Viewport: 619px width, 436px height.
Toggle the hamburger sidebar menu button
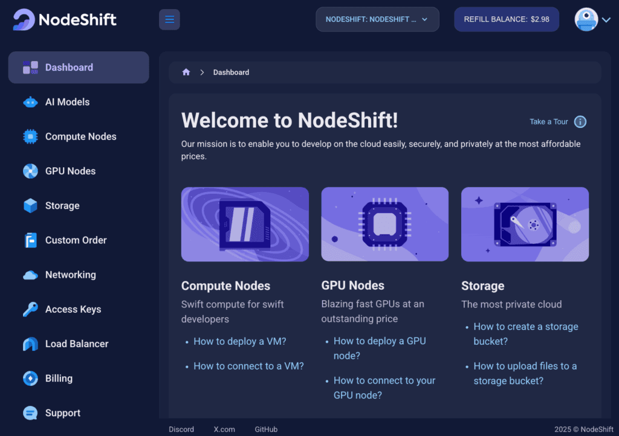coord(169,19)
